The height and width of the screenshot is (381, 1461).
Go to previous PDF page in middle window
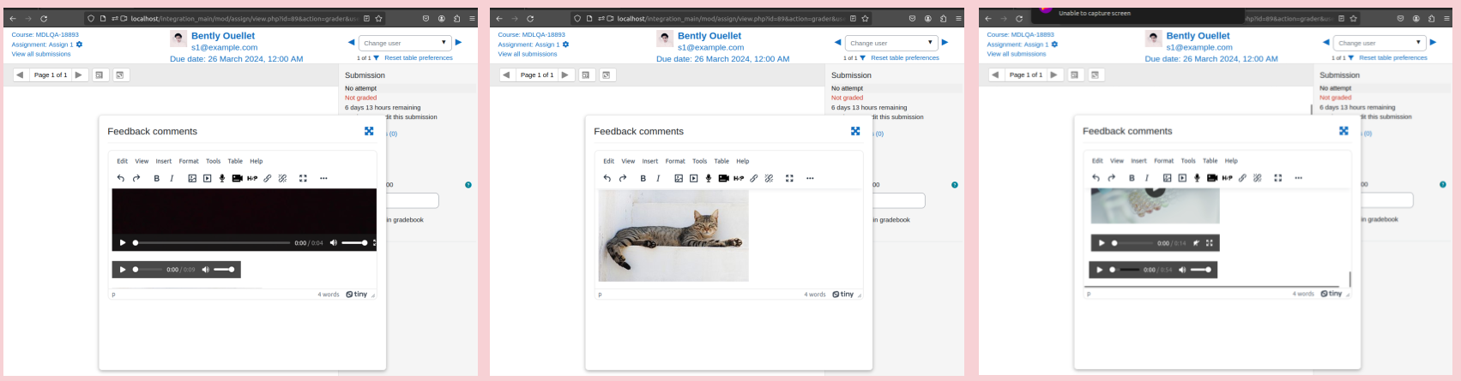click(506, 75)
